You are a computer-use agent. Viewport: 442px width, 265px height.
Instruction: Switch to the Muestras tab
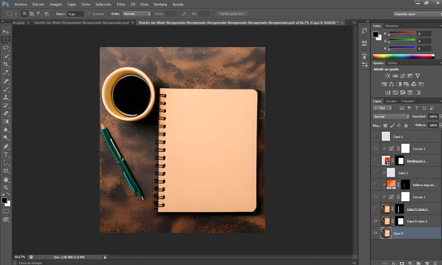[392, 26]
